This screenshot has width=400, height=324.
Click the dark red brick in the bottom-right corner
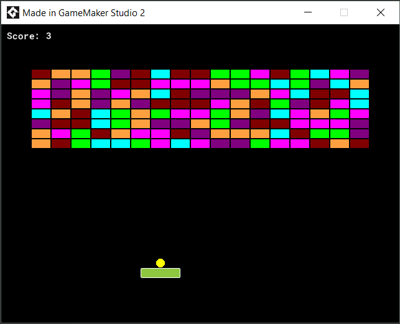[360, 144]
